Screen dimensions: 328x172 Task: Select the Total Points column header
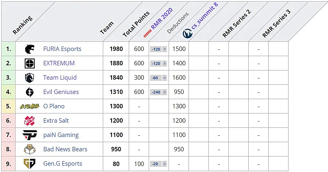click(x=136, y=24)
